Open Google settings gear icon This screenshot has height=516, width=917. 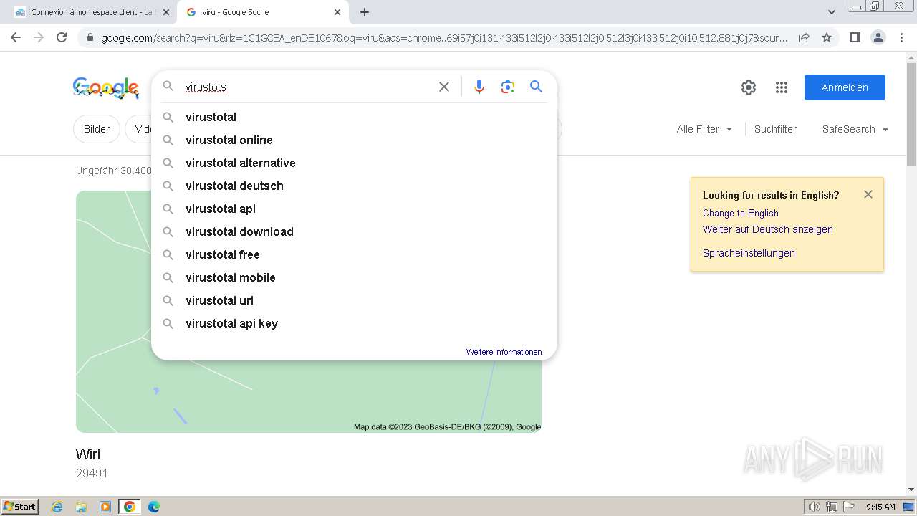(749, 87)
